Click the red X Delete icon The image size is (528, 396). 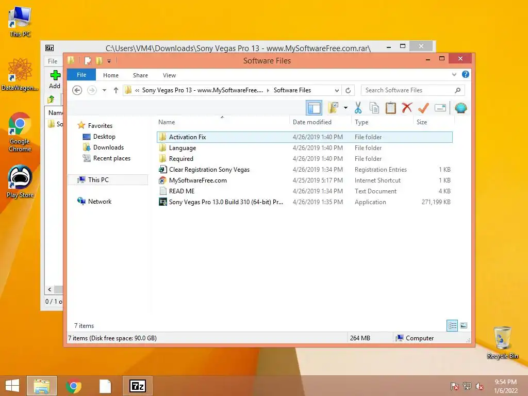[407, 108]
